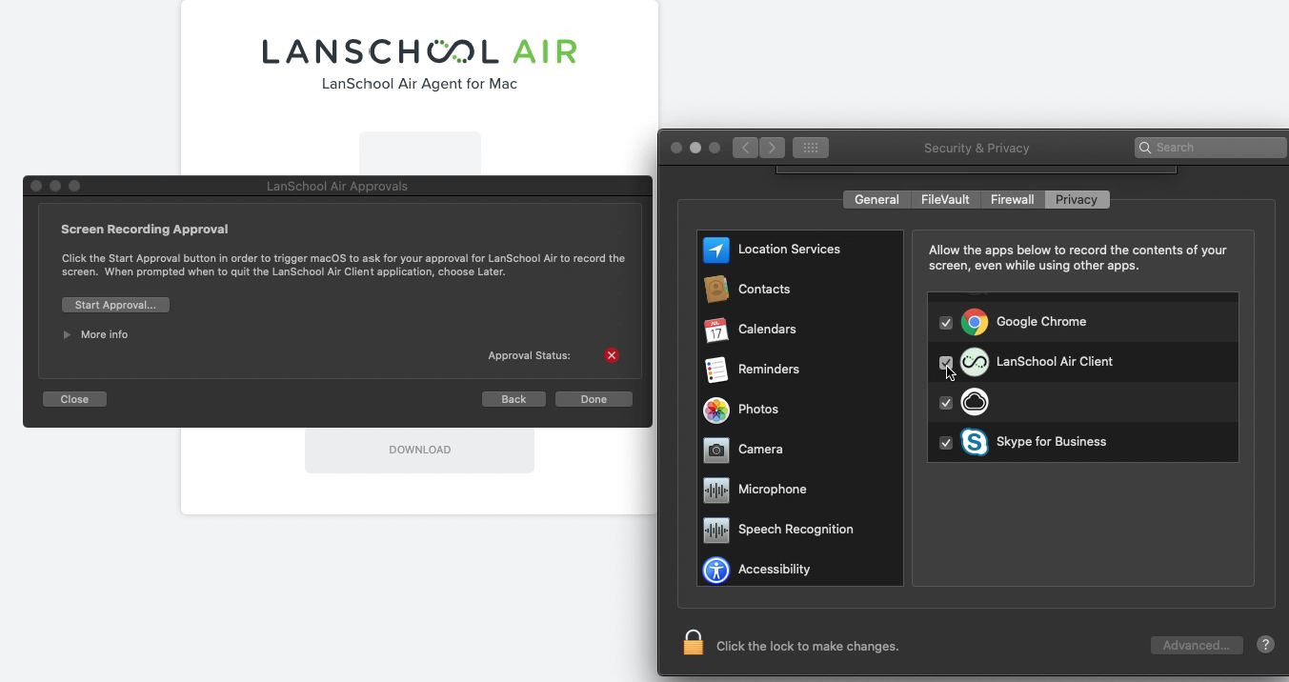Open the show all apps grid view
Image resolution: width=1289 pixels, height=682 pixels.
pyautogui.click(x=811, y=148)
